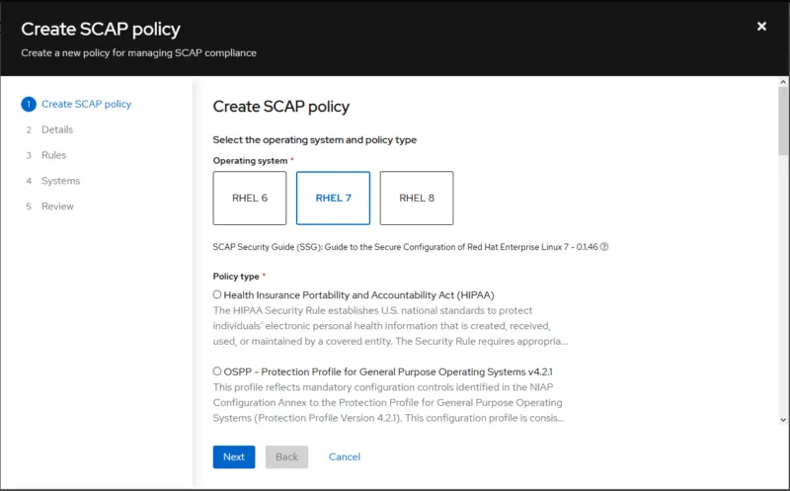Click the Next button
The image size is (790, 491).
point(234,456)
